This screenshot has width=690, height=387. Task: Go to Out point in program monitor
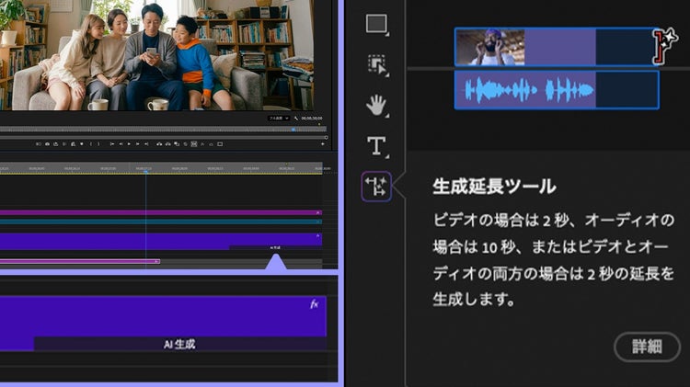146,143
